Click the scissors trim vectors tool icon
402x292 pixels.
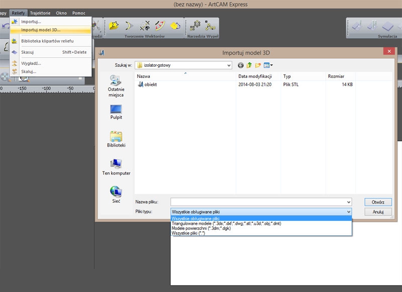pos(145,26)
